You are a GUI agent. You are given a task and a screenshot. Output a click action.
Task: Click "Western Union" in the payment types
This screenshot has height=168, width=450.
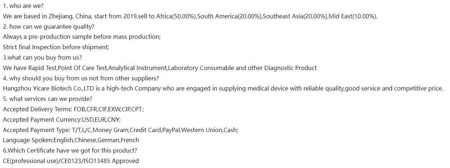(x=202, y=130)
